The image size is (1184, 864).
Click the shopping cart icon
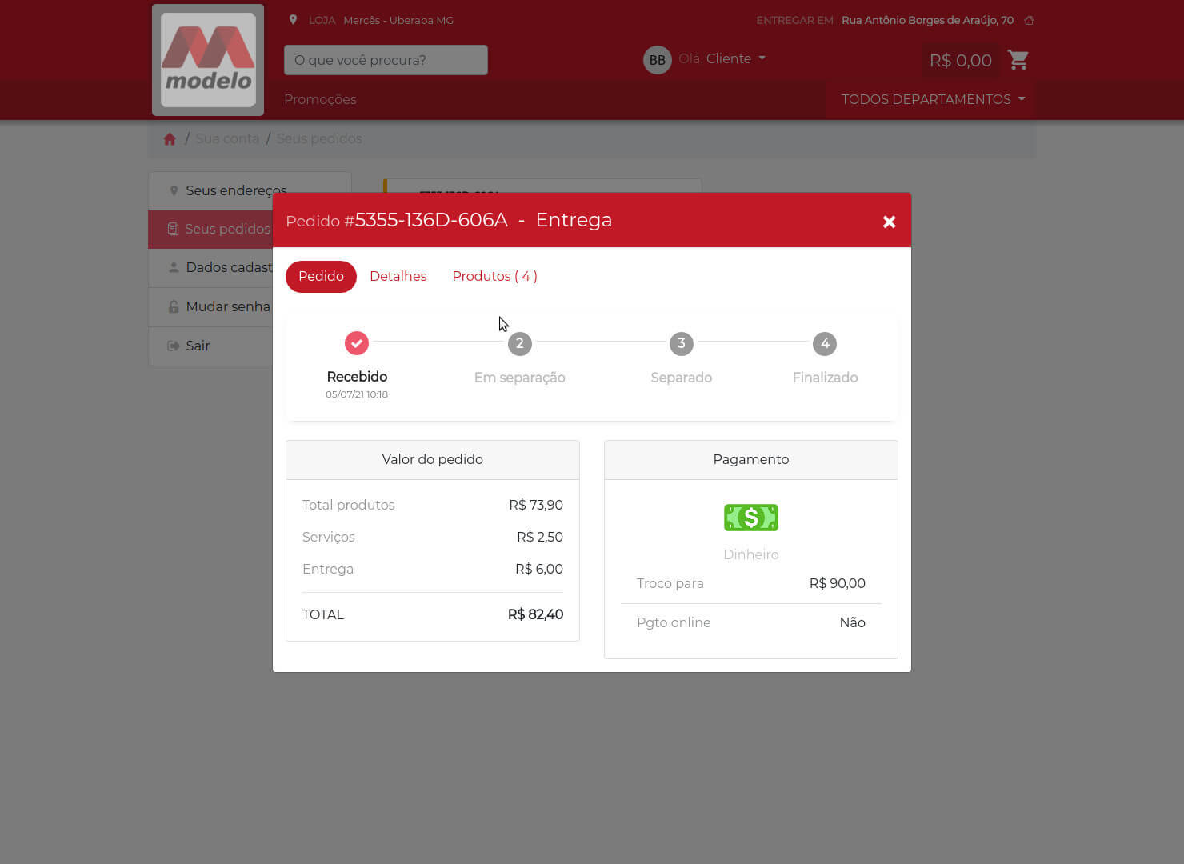pyautogui.click(x=1018, y=60)
